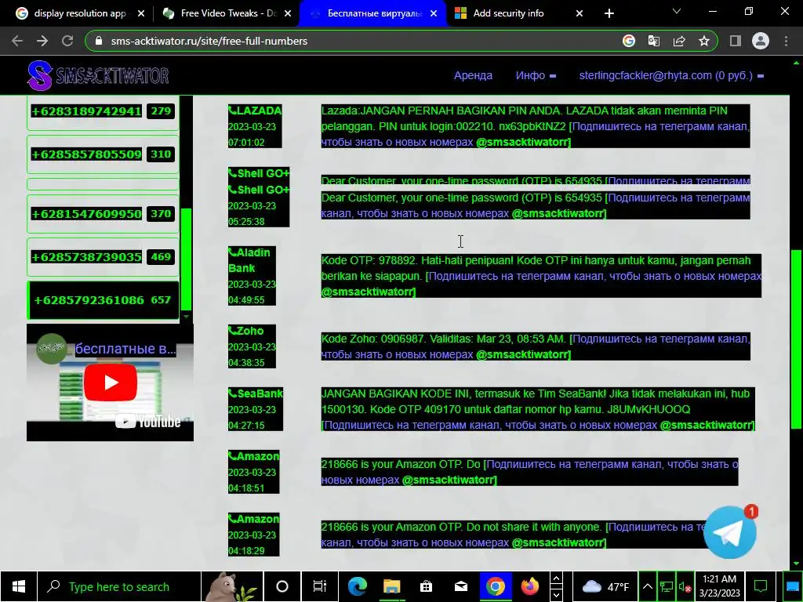Click the @smsacktiwatorr link in Zoho message

coord(523,354)
